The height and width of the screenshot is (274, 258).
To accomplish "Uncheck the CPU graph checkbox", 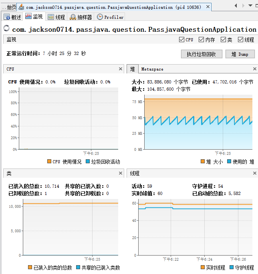I will tap(181, 40).
